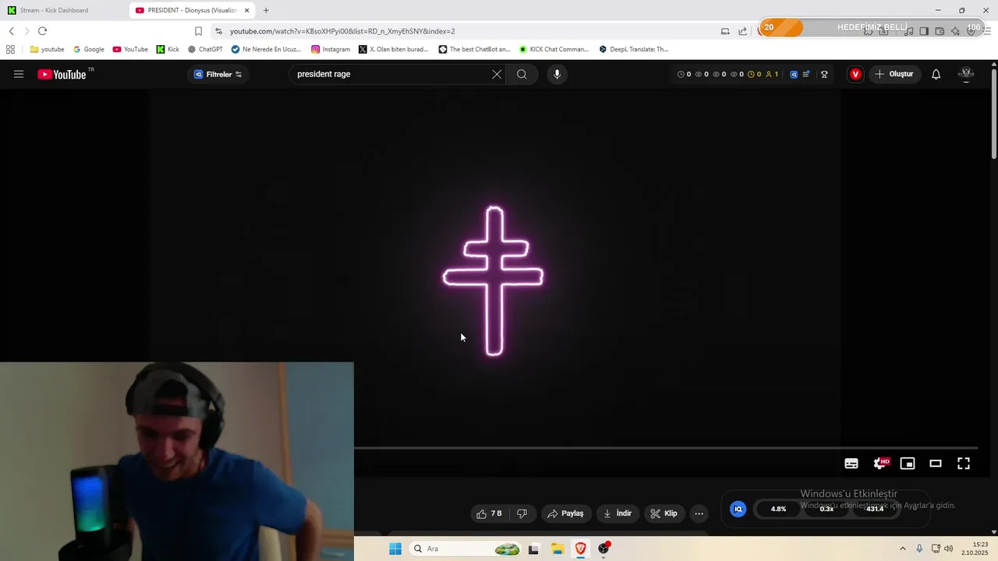Open the Google bookmark

(x=88, y=49)
